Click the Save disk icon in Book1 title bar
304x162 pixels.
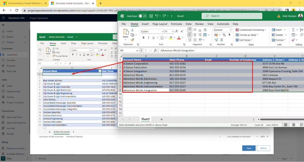pos(151,16)
